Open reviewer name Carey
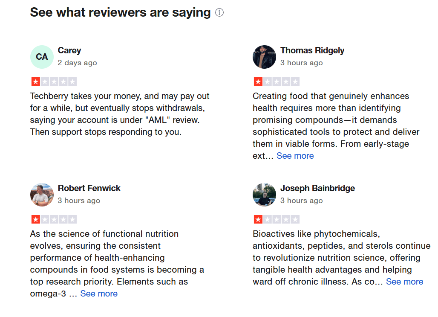 tap(69, 50)
